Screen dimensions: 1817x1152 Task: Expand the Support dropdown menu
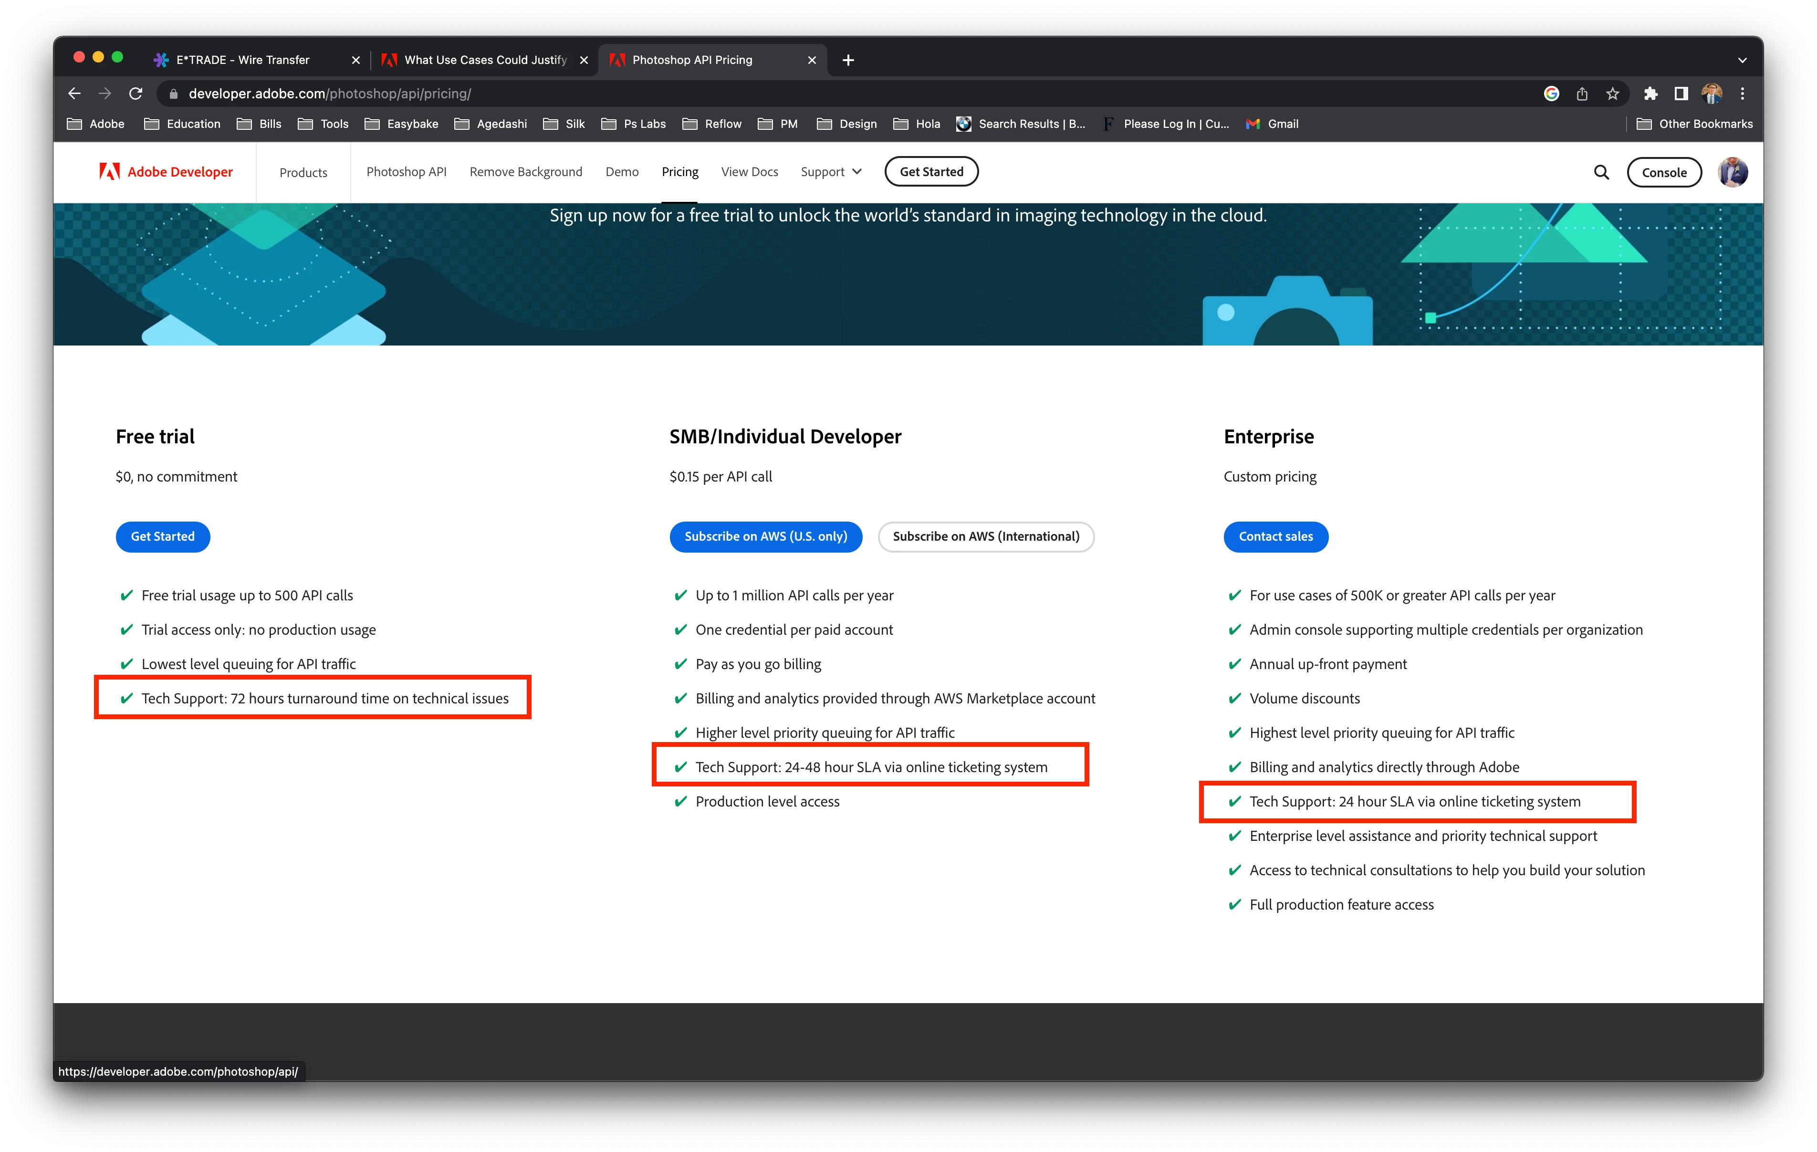(831, 172)
